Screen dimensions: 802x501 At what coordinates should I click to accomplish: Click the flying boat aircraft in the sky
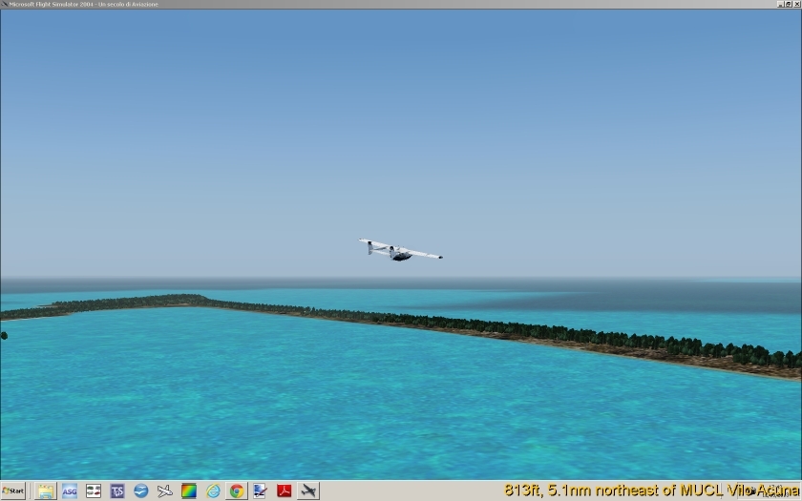[x=400, y=250]
